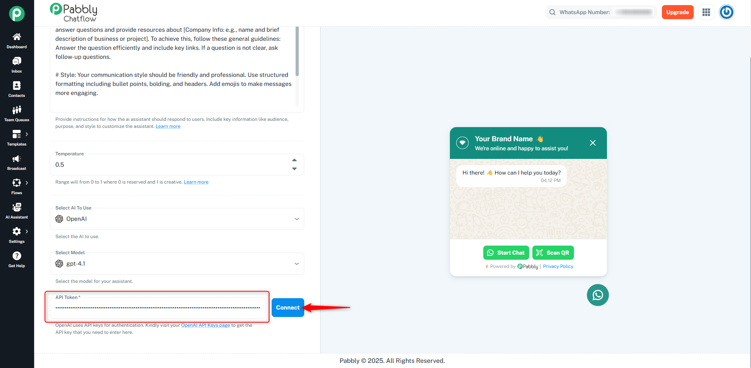The image size is (751, 368).
Task: Open the Dashboard home icon
Action: (16, 37)
